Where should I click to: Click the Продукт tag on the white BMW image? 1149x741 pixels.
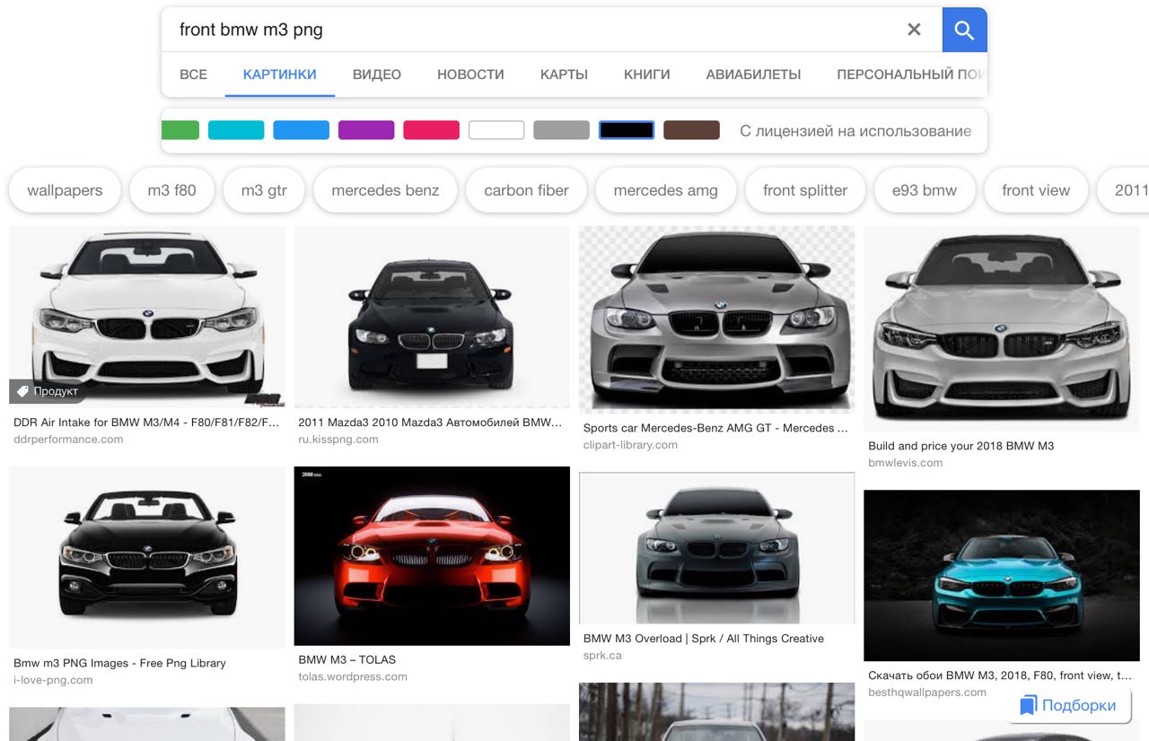[48, 391]
